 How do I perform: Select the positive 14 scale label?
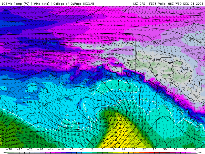point(123,149)
